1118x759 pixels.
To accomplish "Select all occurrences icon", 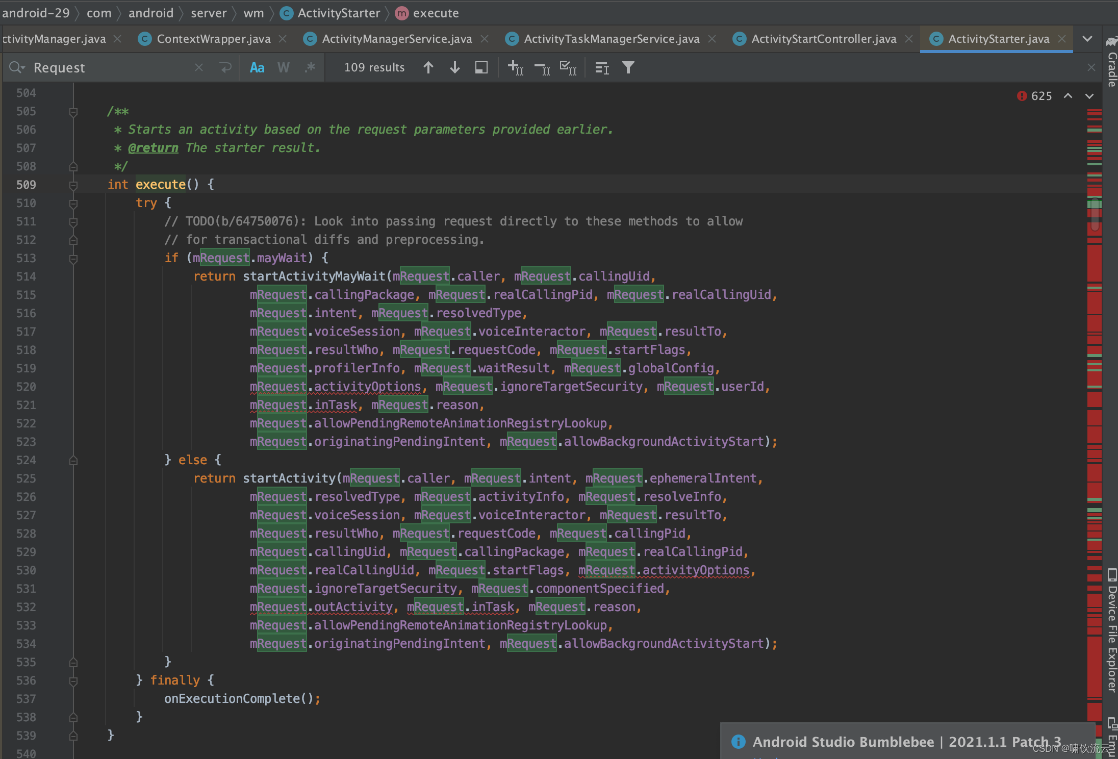I will tap(568, 67).
